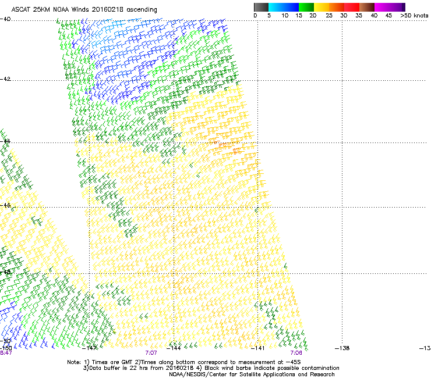Click the green 15-20 knots legend swatch
Screen dimensions: 431x378
pyautogui.click(x=306, y=7)
